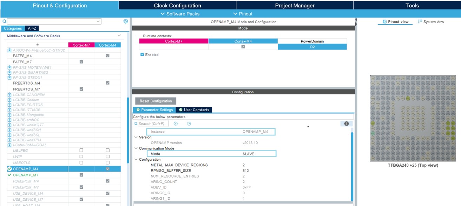
Task: Click the download icon beside AIROC-Wi-Fi-Bluetooth-STM32
Action: [9, 51]
